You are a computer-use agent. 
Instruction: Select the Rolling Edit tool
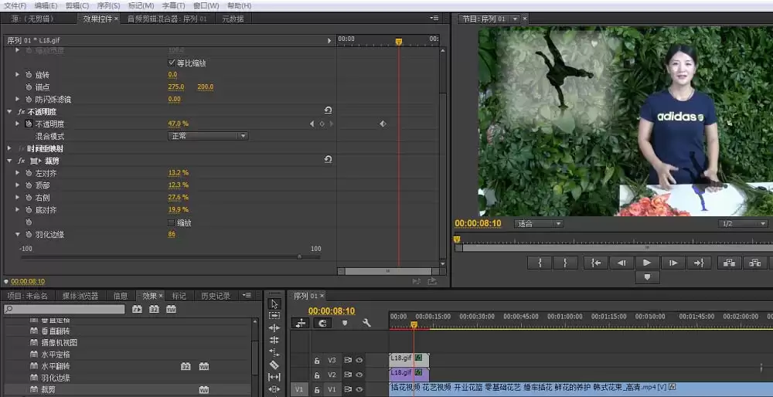274,340
